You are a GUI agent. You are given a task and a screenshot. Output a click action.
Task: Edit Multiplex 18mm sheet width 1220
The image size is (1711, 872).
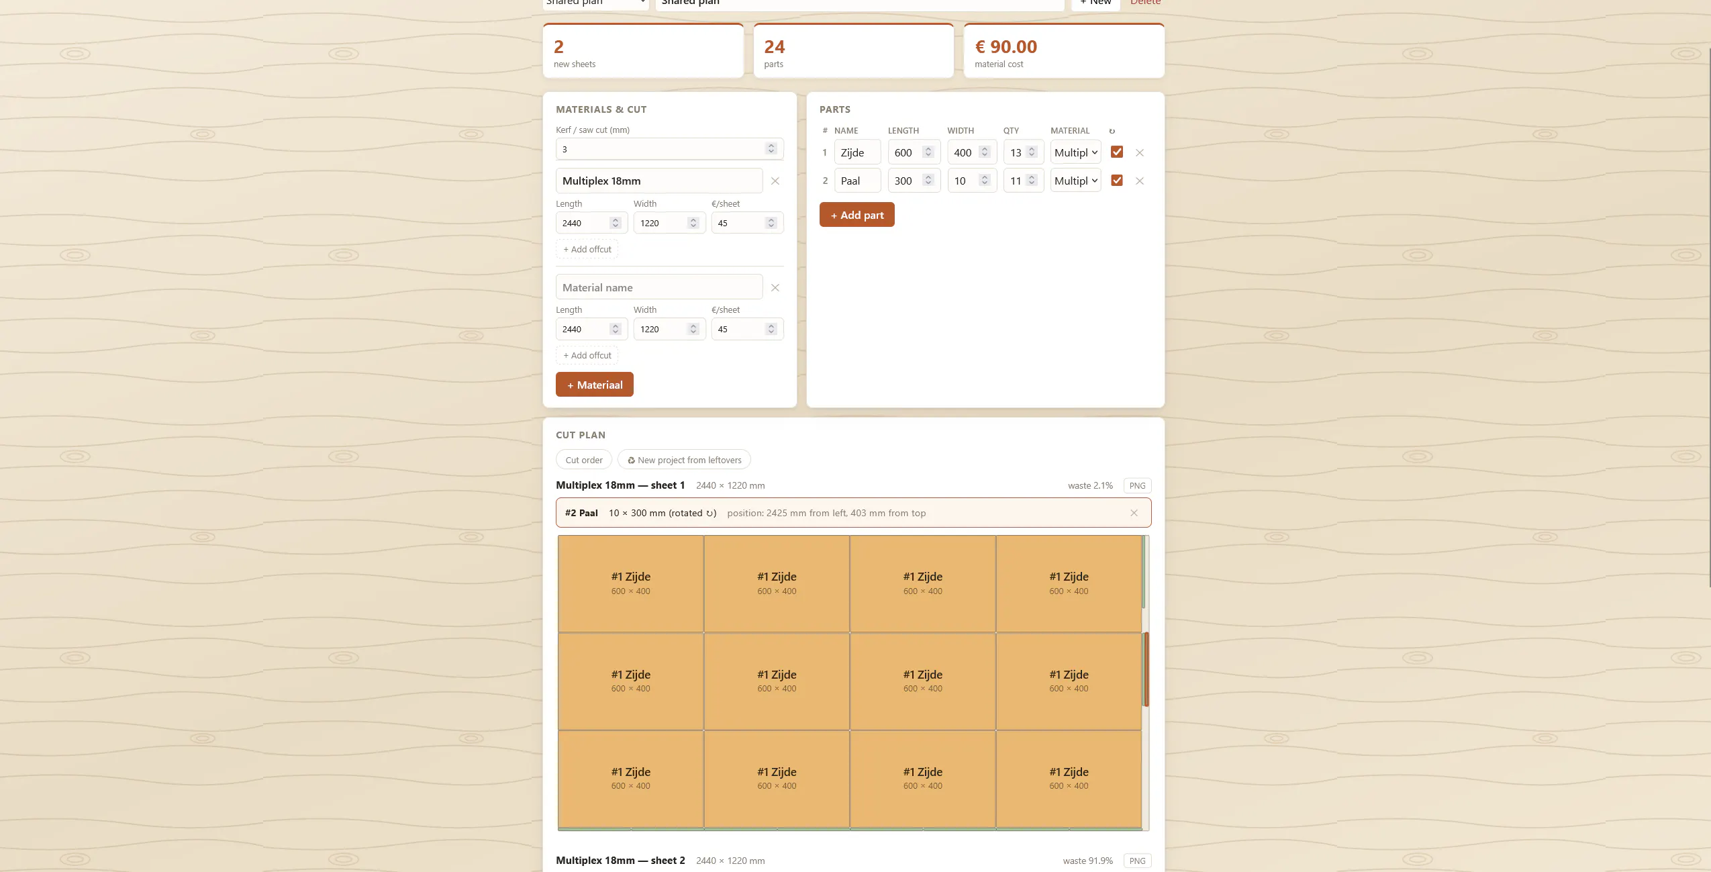pyautogui.click(x=669, y=223)
